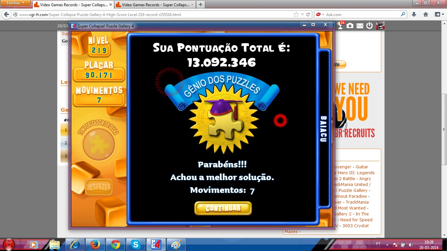Click the CONTINUAR button in the game

(223, 208)
